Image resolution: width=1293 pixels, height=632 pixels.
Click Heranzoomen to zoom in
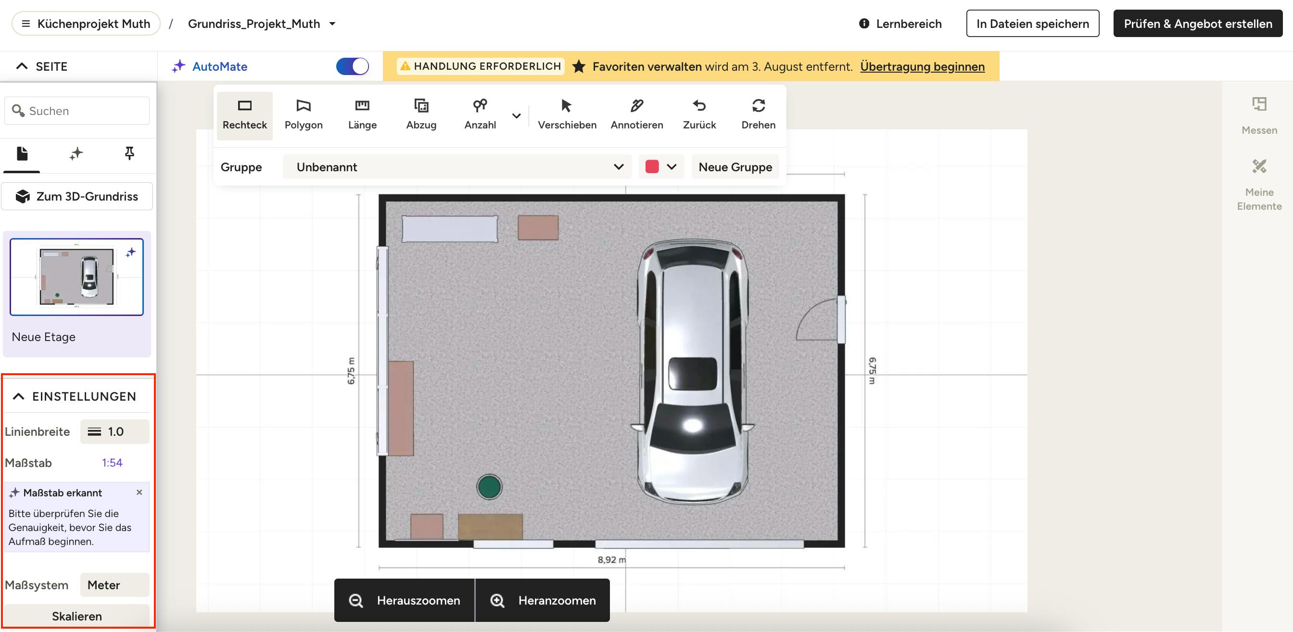point(543,600)
